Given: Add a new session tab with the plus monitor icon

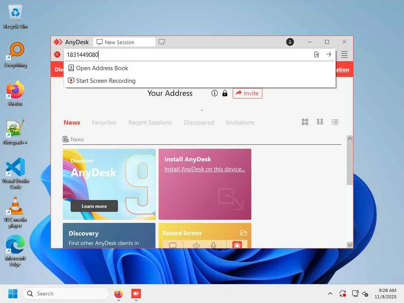Looking at the screenshot, I should [x=162, y=42].
